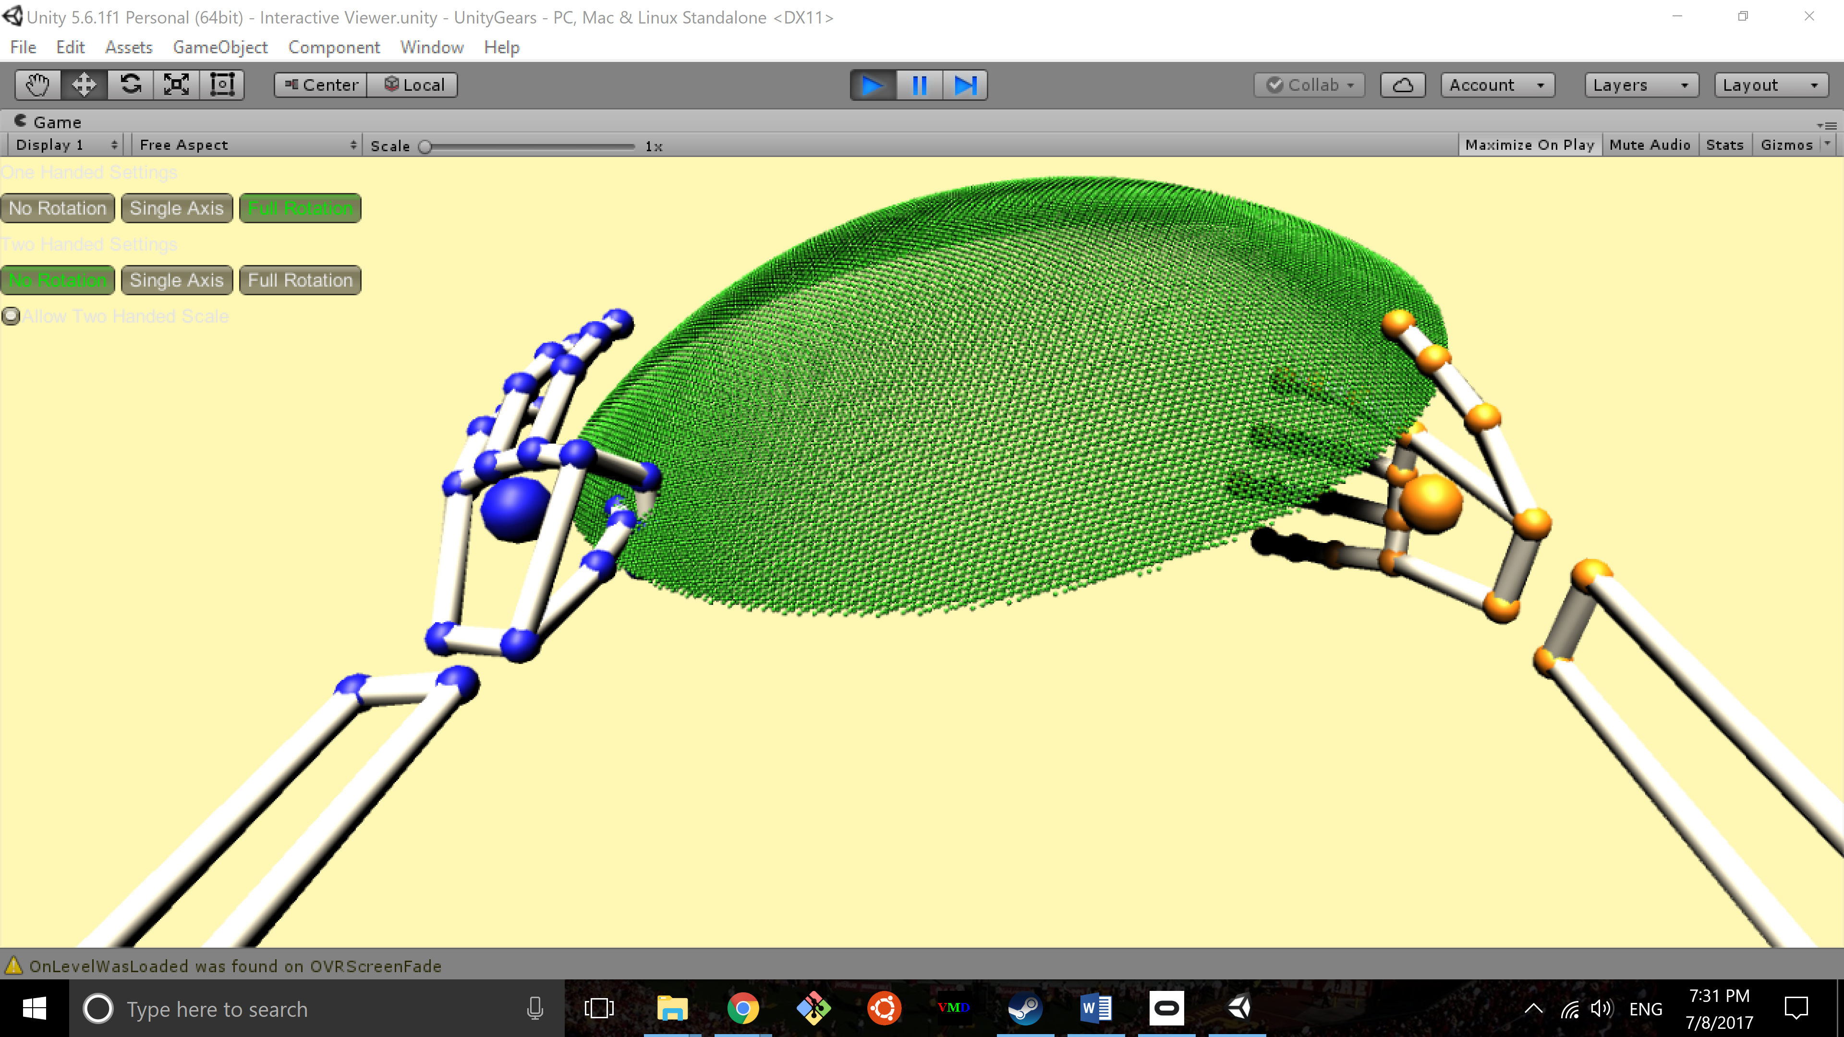
Task: Open the GameObject menu
Action: [220, 47]
